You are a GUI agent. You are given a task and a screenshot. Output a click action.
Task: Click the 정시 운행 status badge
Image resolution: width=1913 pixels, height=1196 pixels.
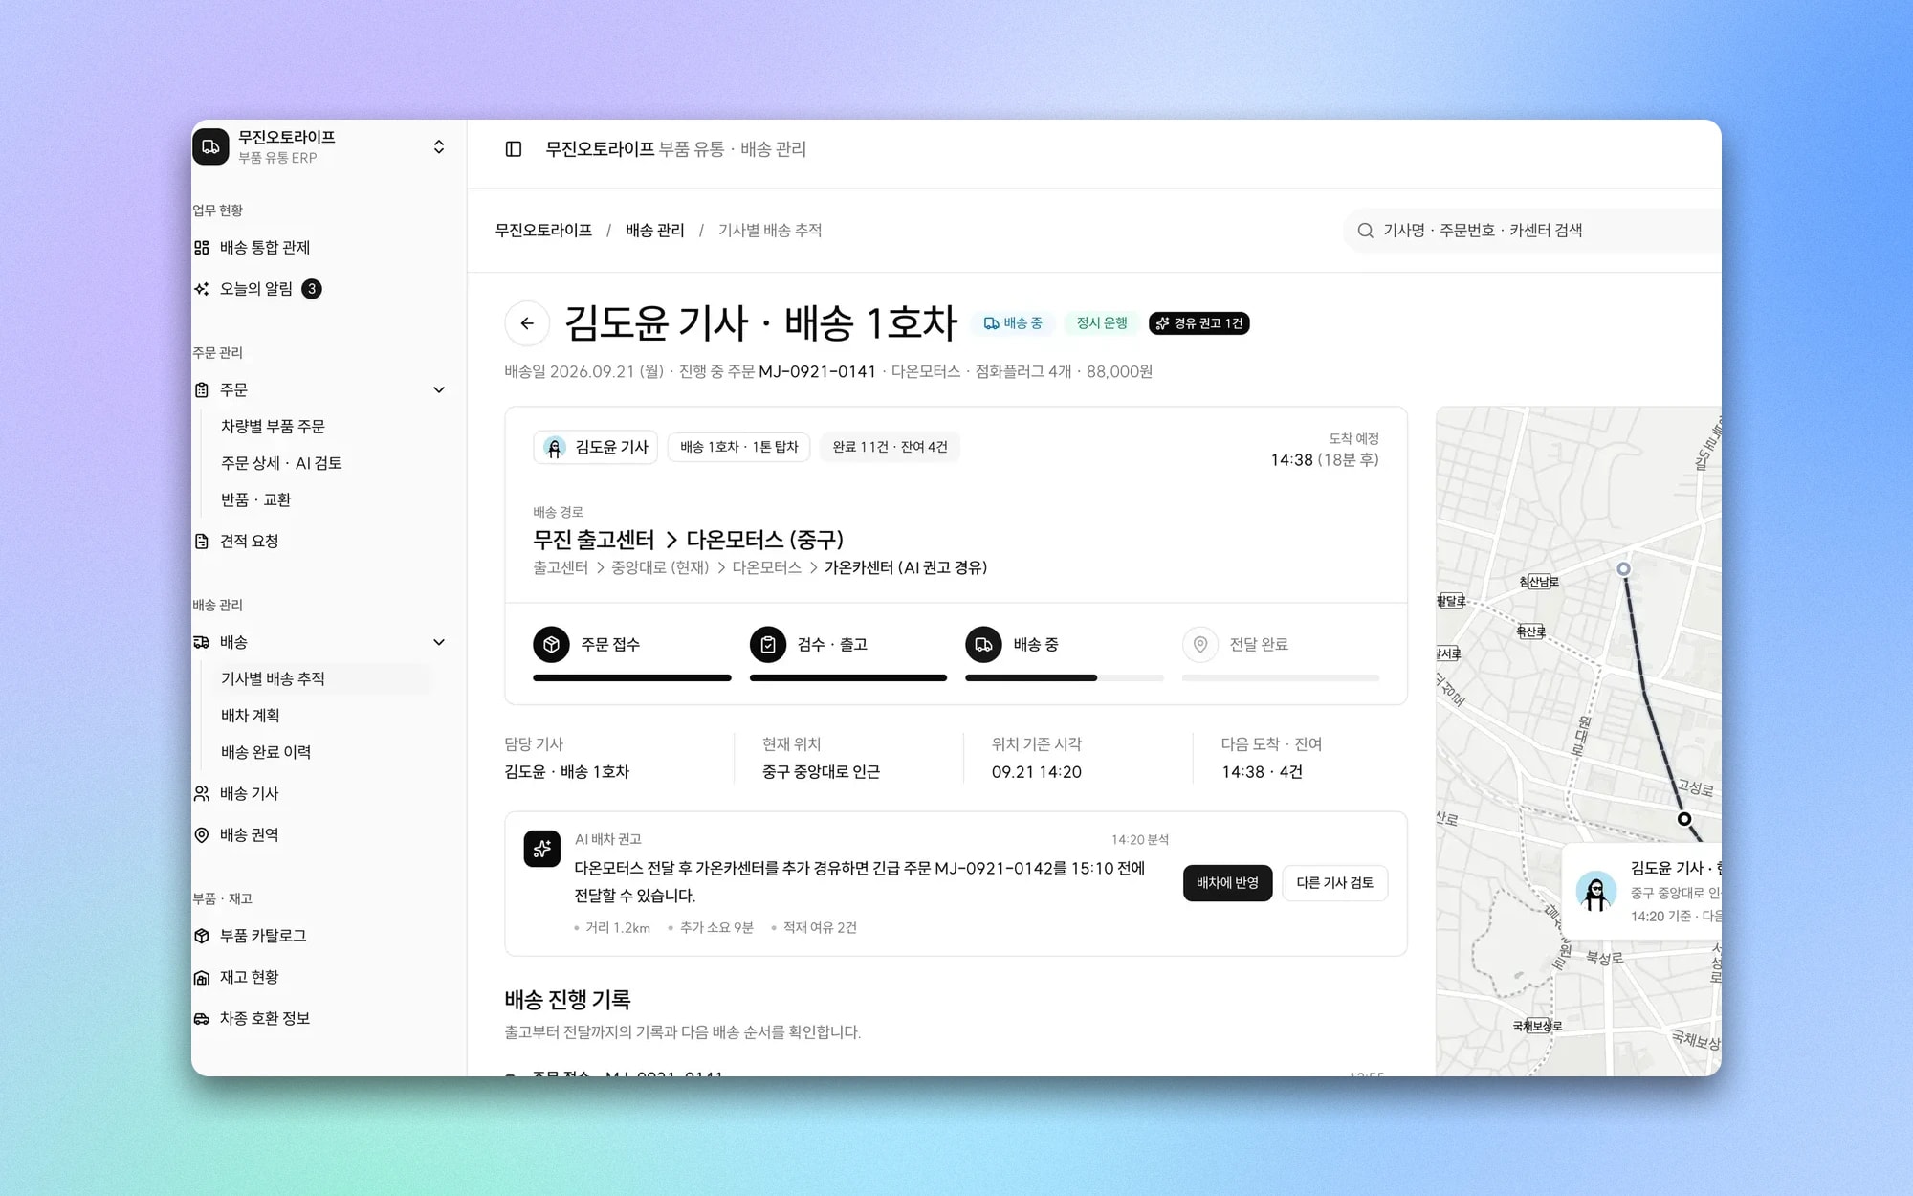[x=1102, y=323]
